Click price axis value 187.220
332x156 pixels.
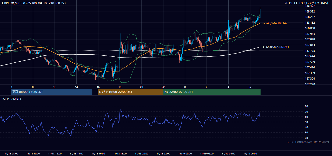[x=310, y=84]
